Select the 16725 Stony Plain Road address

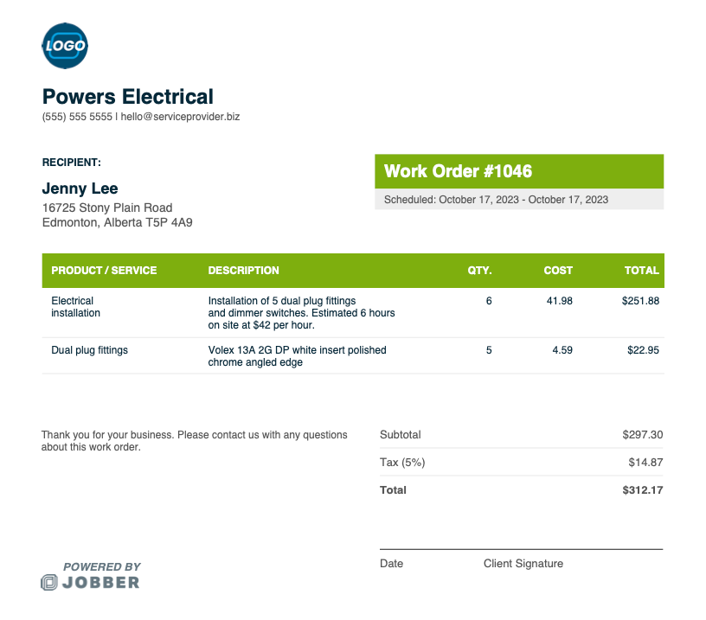tap(107, 208)
